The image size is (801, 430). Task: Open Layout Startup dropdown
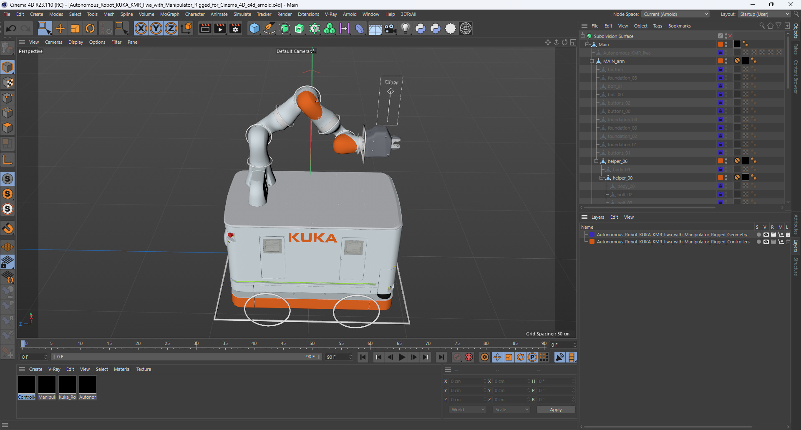764,14
